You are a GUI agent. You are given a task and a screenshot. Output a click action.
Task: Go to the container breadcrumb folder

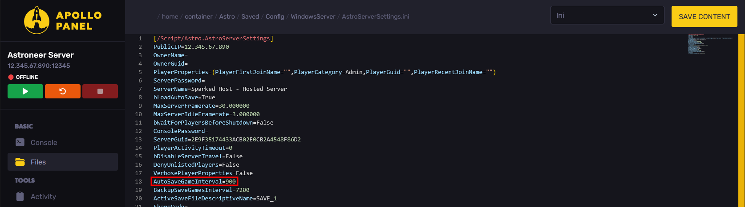click(x=198, y=16)
